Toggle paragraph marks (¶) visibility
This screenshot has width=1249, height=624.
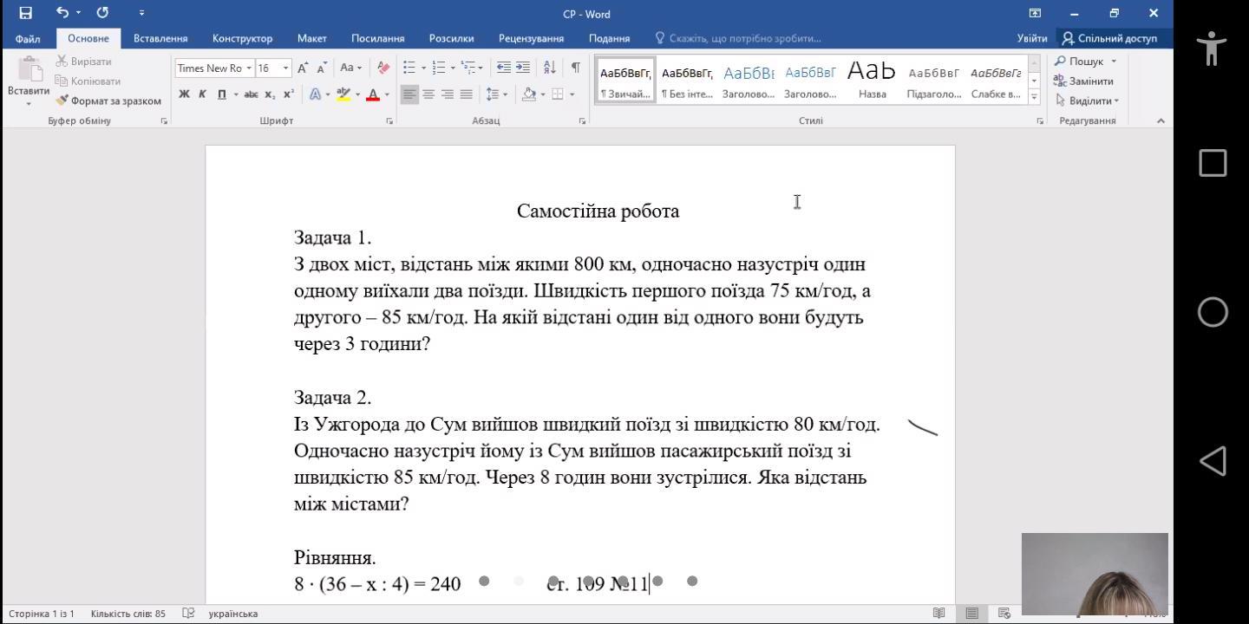click(574, 68)
